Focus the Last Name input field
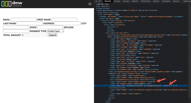This screenshot has width=191, height=103. 30,24
